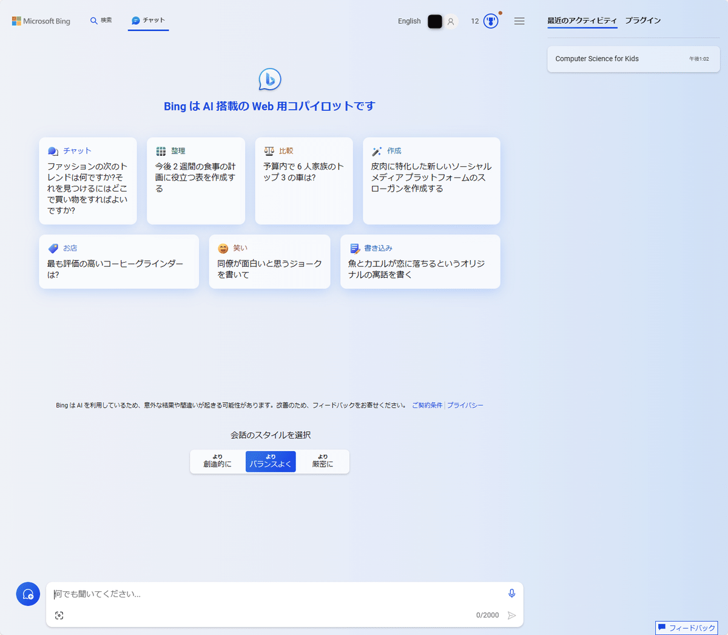Switch language to English
The width and height of the screenshot is (728, 635).
[409, 21]
